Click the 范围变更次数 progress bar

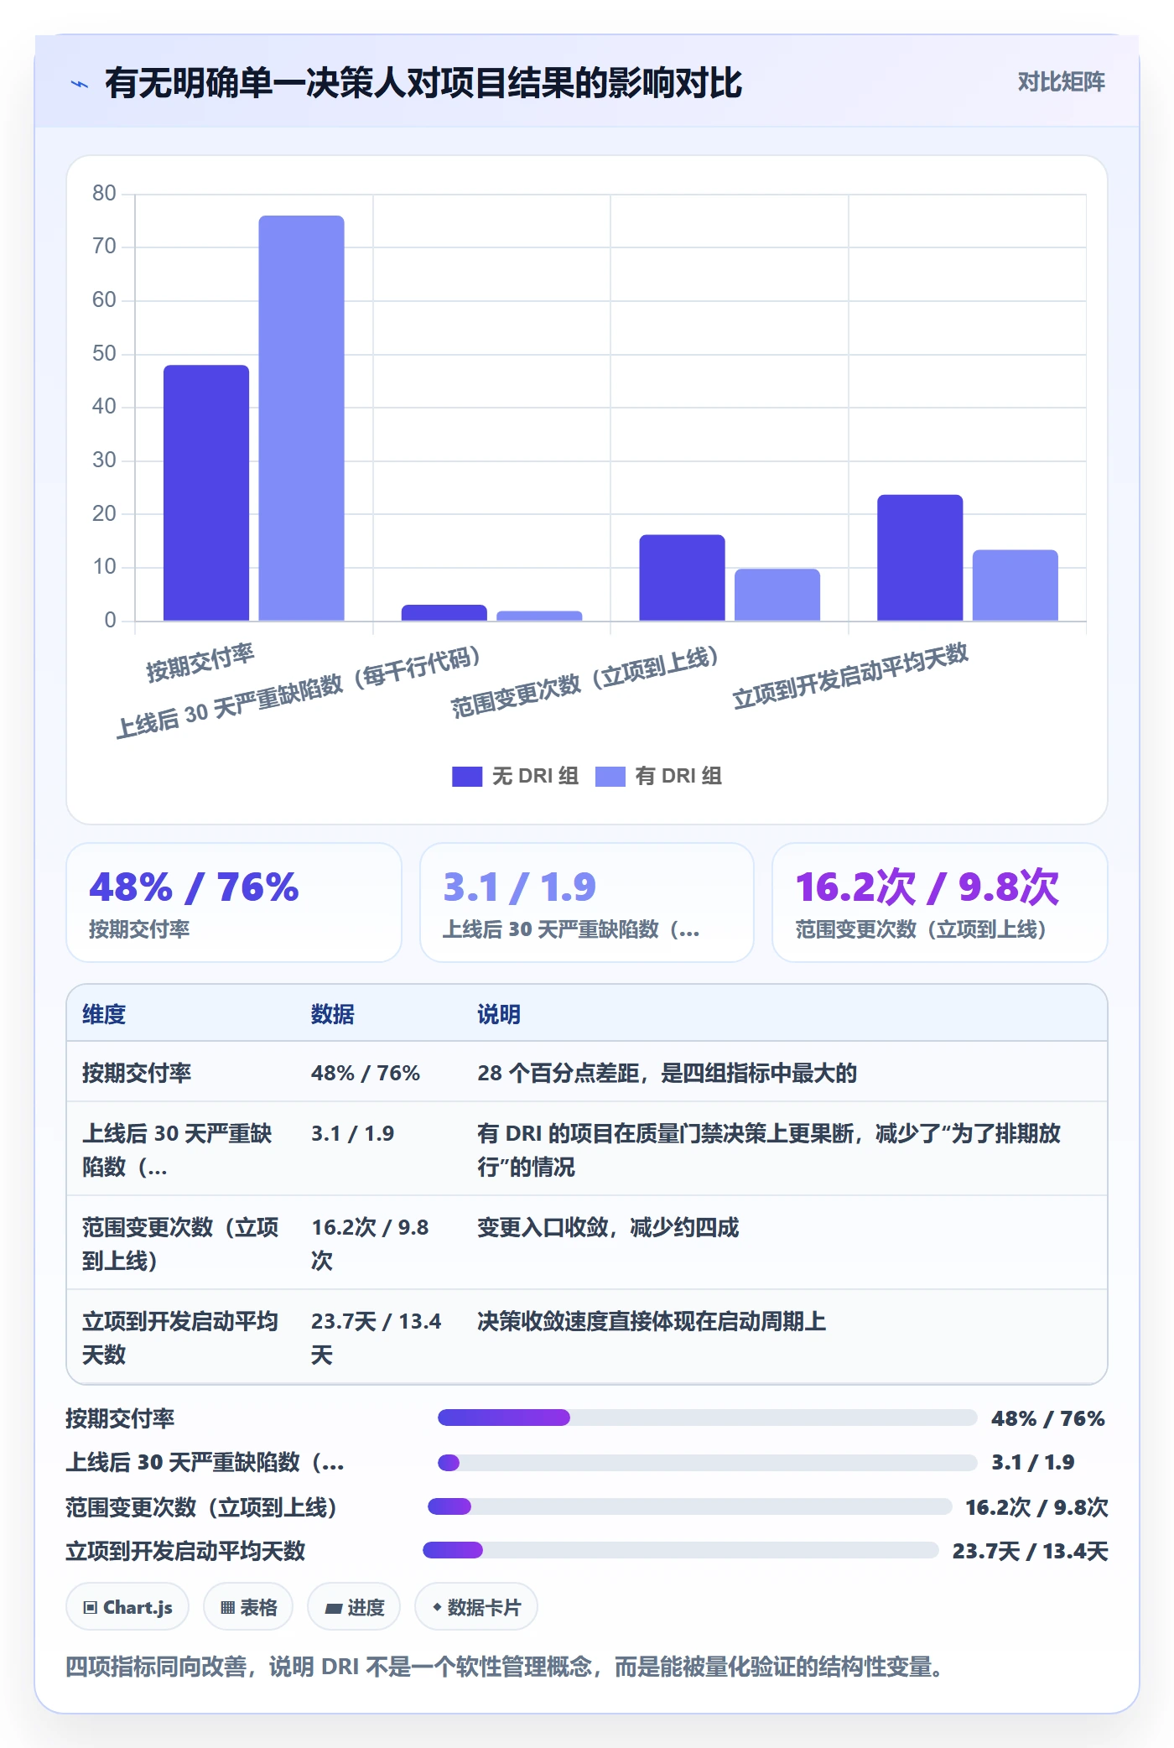click(689, 1506)
